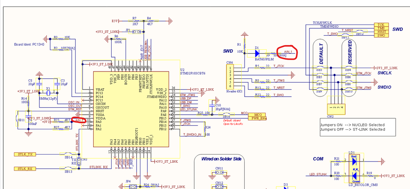Viewport: 410px width, 189px height.
Task: Select resistor R3 10K
Action: coord(60,39)
